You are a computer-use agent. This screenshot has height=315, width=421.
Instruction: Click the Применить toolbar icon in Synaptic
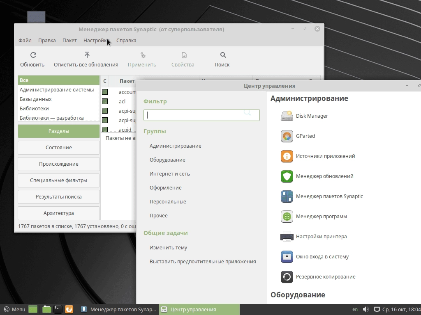tap(143, 55)
